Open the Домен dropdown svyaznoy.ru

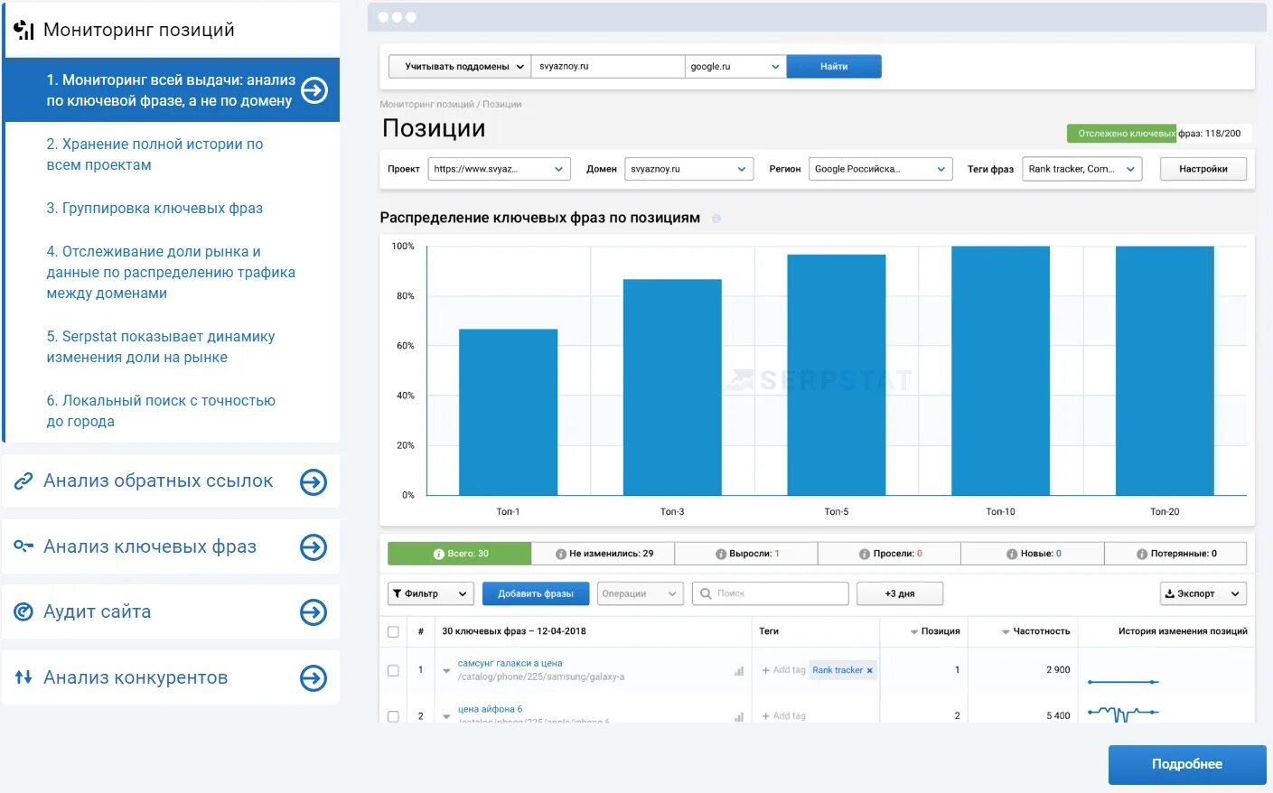tap(688, 169)
